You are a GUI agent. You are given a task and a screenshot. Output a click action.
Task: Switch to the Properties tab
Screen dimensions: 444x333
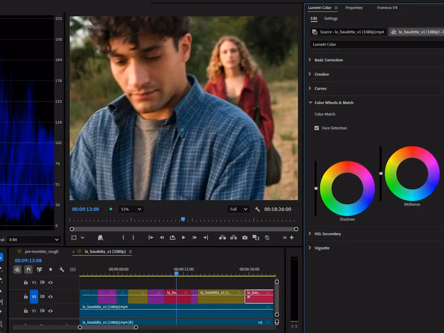point(354,8)
